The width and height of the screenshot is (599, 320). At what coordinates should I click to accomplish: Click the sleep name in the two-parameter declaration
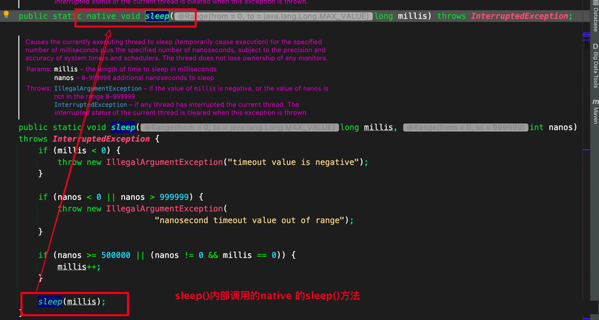[x=123, y=127]
